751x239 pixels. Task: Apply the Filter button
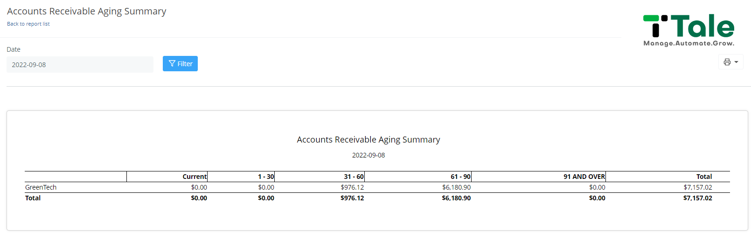pyautogui.click(x=180, y=64)
